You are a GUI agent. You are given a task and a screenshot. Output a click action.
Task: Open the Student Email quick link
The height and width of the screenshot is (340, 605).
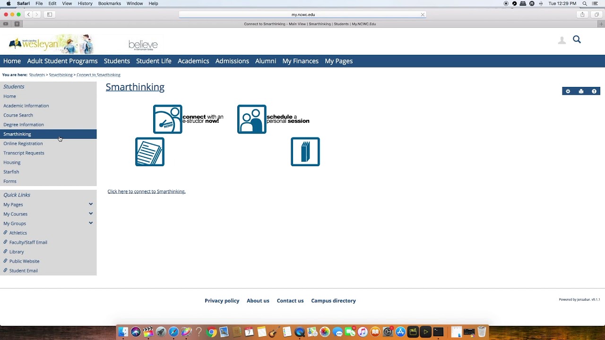(24, 271)
